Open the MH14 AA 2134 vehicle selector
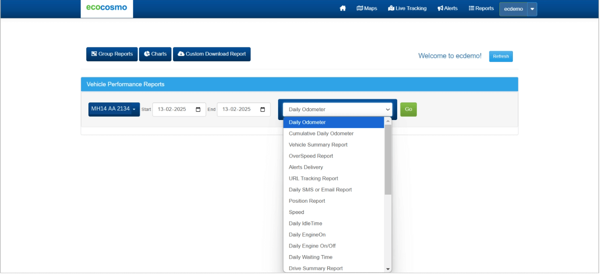The height and width of the screenshot is (274, 600). pyautogui.click(x=114, y=109)
